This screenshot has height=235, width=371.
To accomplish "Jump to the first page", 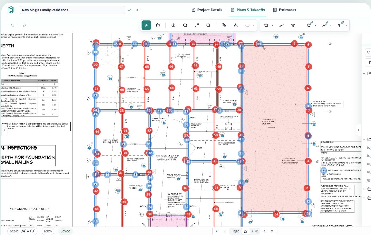I will [217, 231].
